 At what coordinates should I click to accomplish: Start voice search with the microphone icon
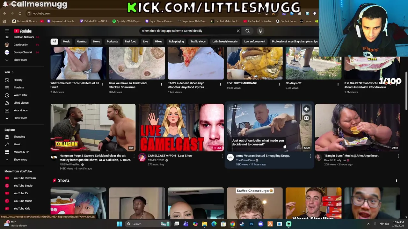click(x=260, y=31)
